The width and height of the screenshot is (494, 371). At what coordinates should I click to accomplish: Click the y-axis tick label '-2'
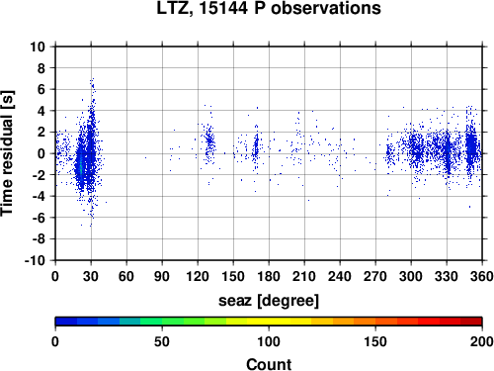[39, 175]
